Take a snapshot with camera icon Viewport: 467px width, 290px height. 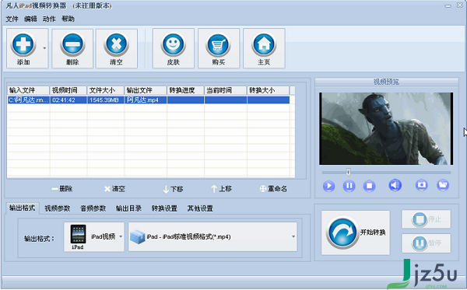click(421, 185)
